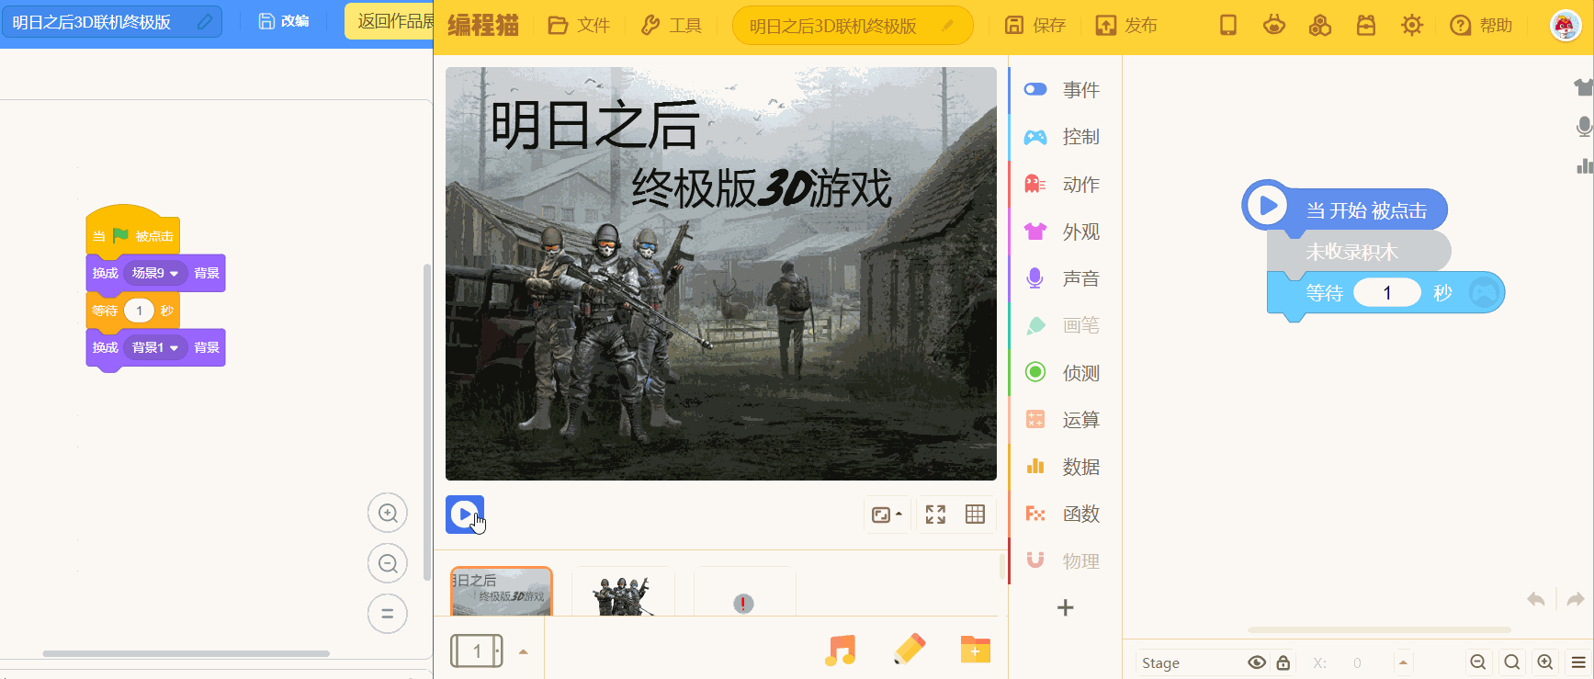Reset zoom with the plain magnifier icon
Viewport: 1594px width, 679px height.
point(1511,662)
